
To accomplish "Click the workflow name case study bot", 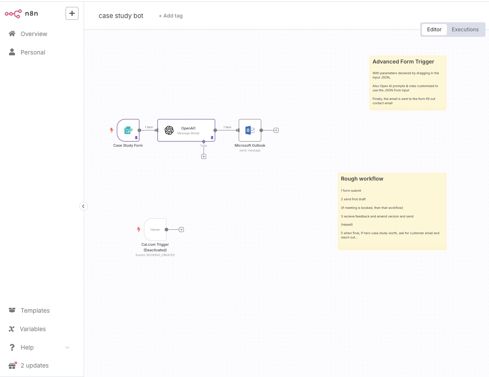I will [x=121, y=16].
